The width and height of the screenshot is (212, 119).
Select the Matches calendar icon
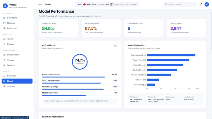(x=4, y=23)
